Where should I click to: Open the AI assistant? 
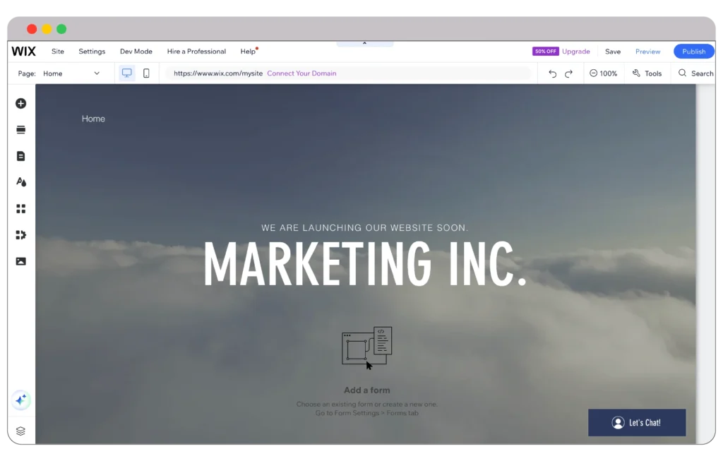(21, 400)
